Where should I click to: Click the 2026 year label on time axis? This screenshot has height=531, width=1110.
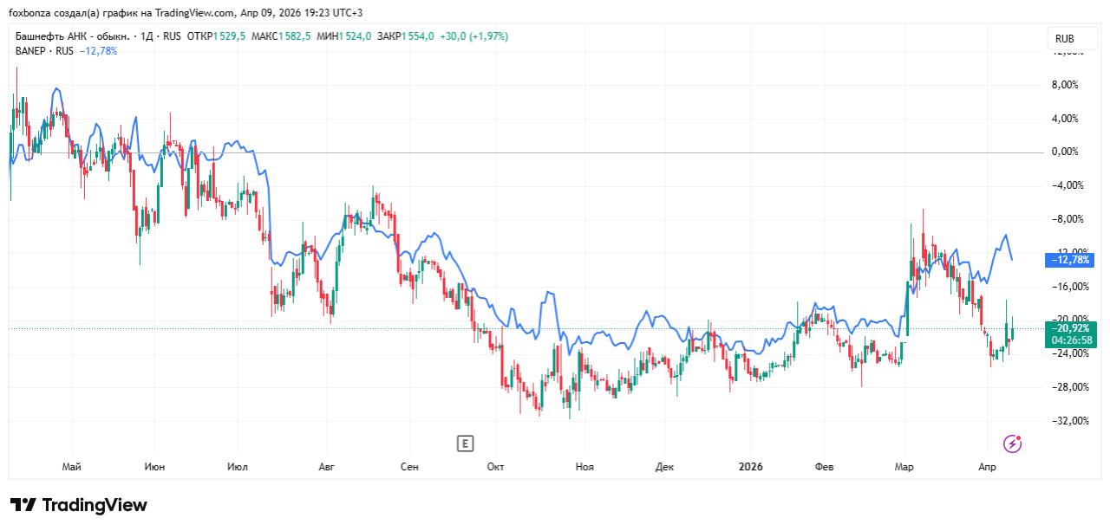(750, 467)
